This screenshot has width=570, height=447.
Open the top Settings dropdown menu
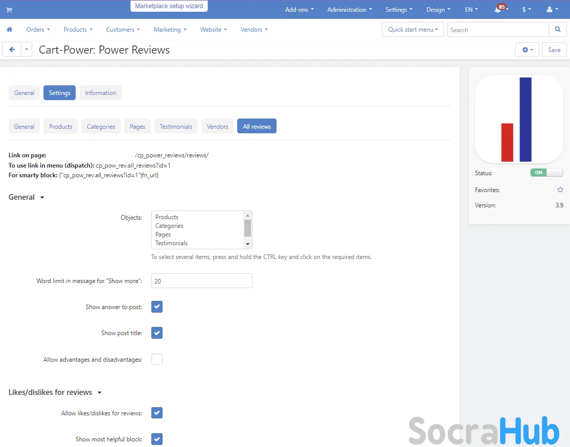pos(399,9)
